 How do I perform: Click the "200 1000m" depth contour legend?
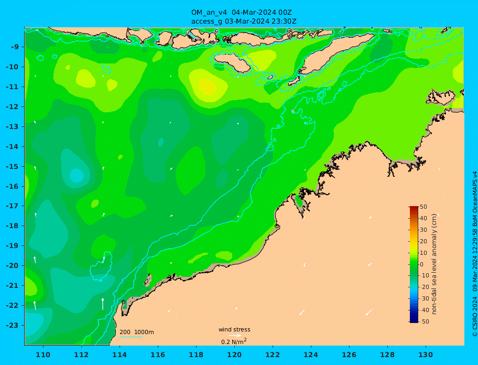tap(137, 332)
